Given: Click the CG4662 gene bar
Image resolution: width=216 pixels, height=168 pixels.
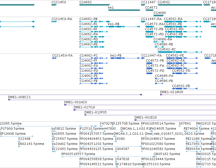Looking at the screenshot, I should (95, 5).
